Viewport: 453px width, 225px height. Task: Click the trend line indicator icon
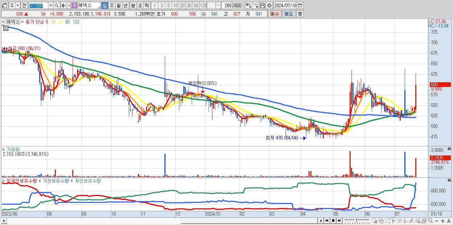click(x=400, y=221)
